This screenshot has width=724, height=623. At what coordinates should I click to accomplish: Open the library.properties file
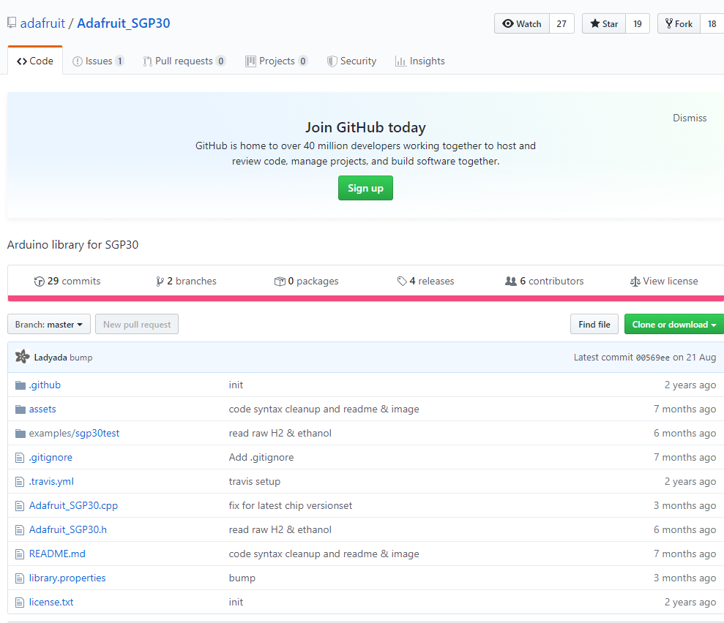pos(67,578)
